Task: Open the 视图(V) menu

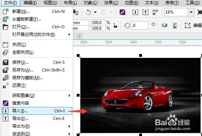Action: [x=50, y=3]
